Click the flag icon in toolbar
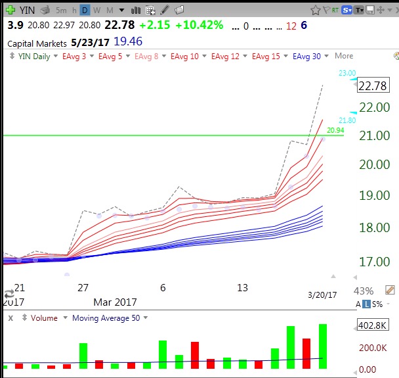The width and height of the screenshot is (399, 378). pyautogui.click(x=326, y=11)
